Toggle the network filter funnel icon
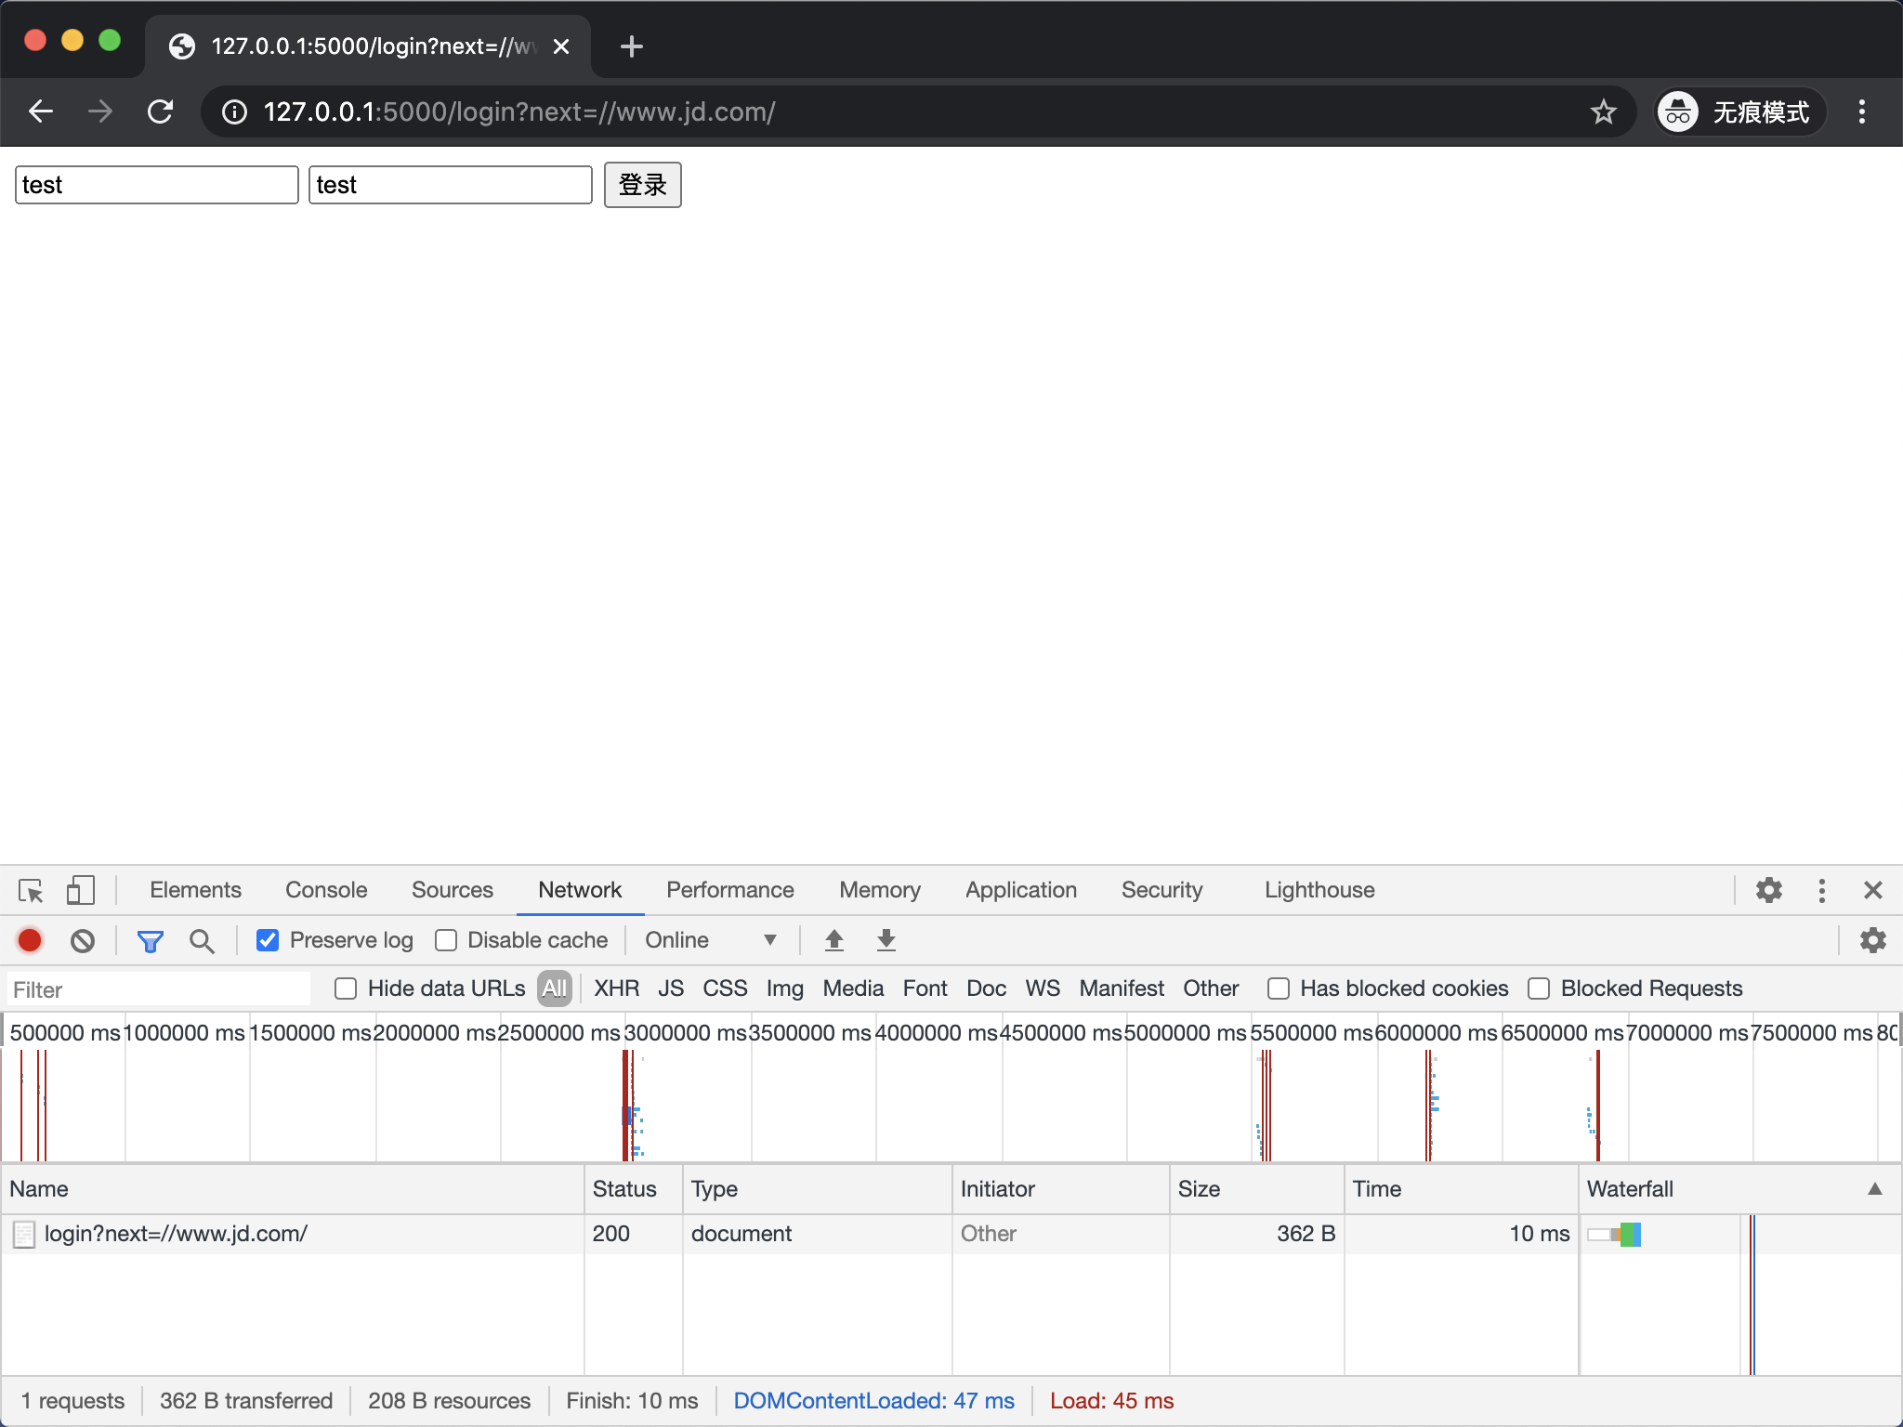Viewport: 1903px width, 1427px height. click(150, 940)
